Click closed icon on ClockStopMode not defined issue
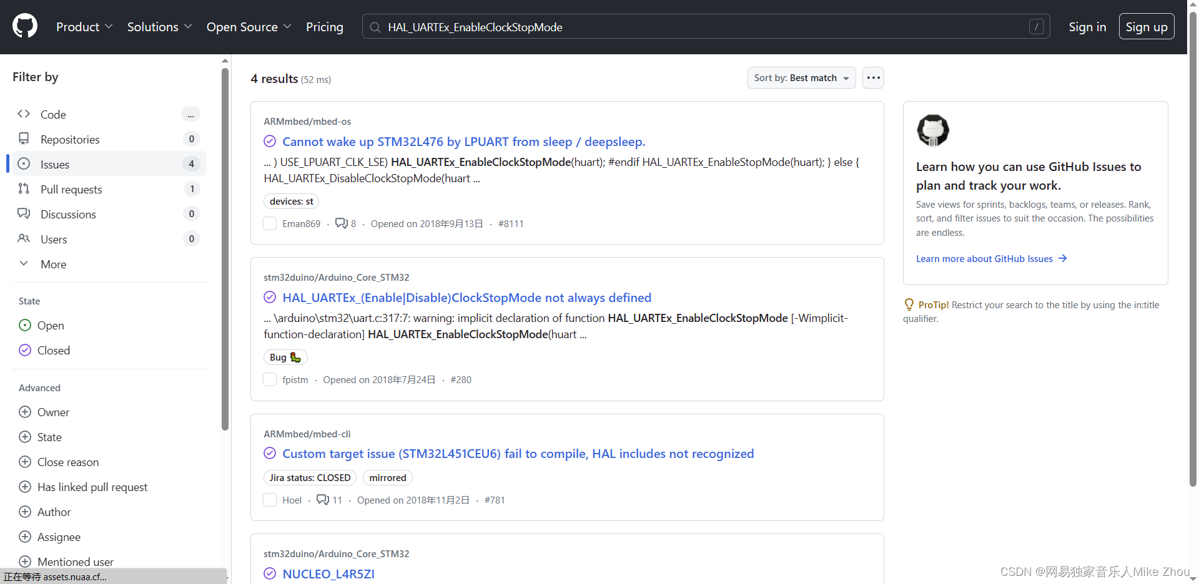Viewport: 1199px width, 584px height. coord(270,297)
